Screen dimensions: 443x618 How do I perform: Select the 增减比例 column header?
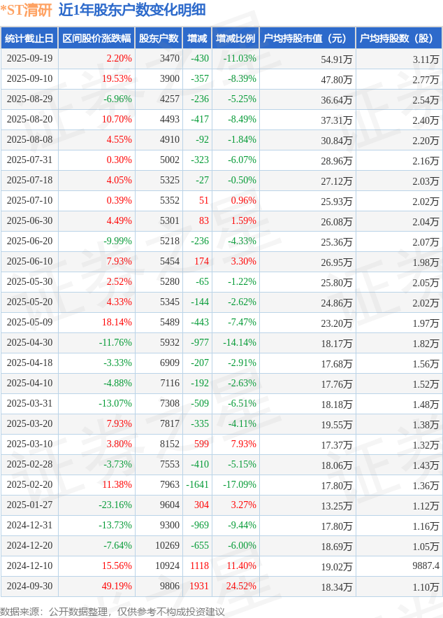235,38
